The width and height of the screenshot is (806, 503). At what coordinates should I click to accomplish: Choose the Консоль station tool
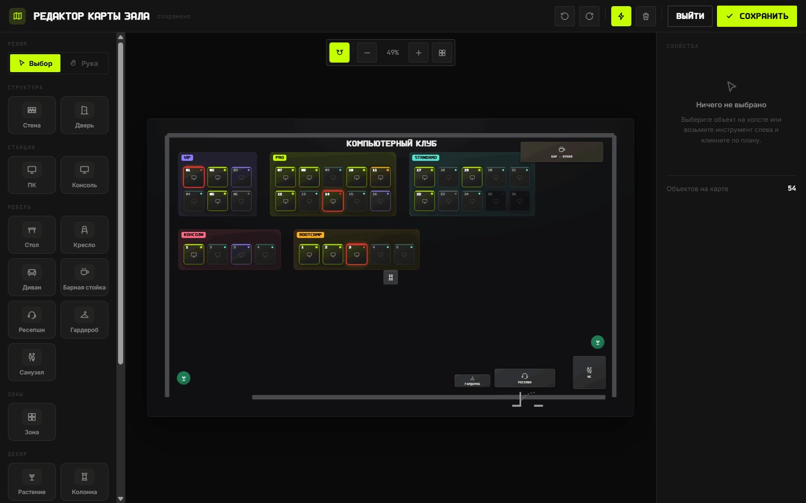coord(85,175)
